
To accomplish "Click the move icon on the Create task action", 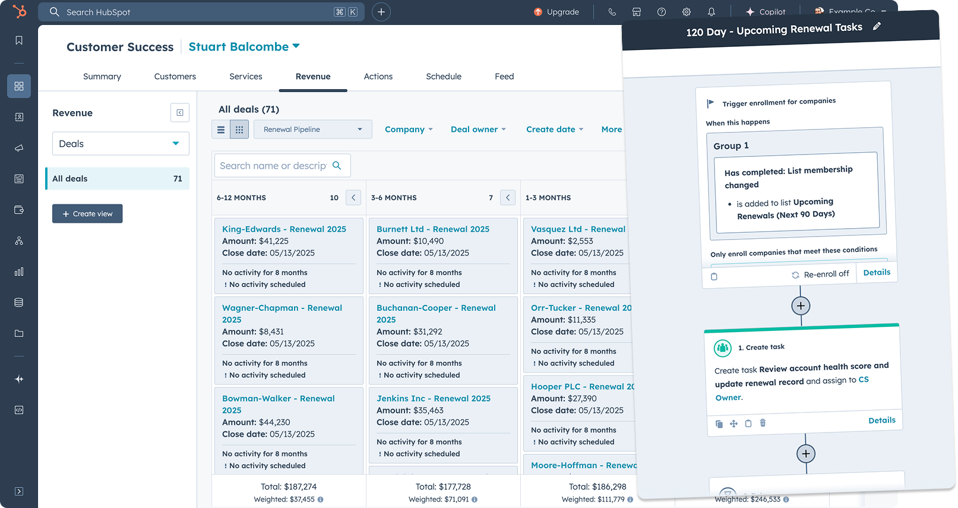I will pyautogui.click(x=733, y=424).
